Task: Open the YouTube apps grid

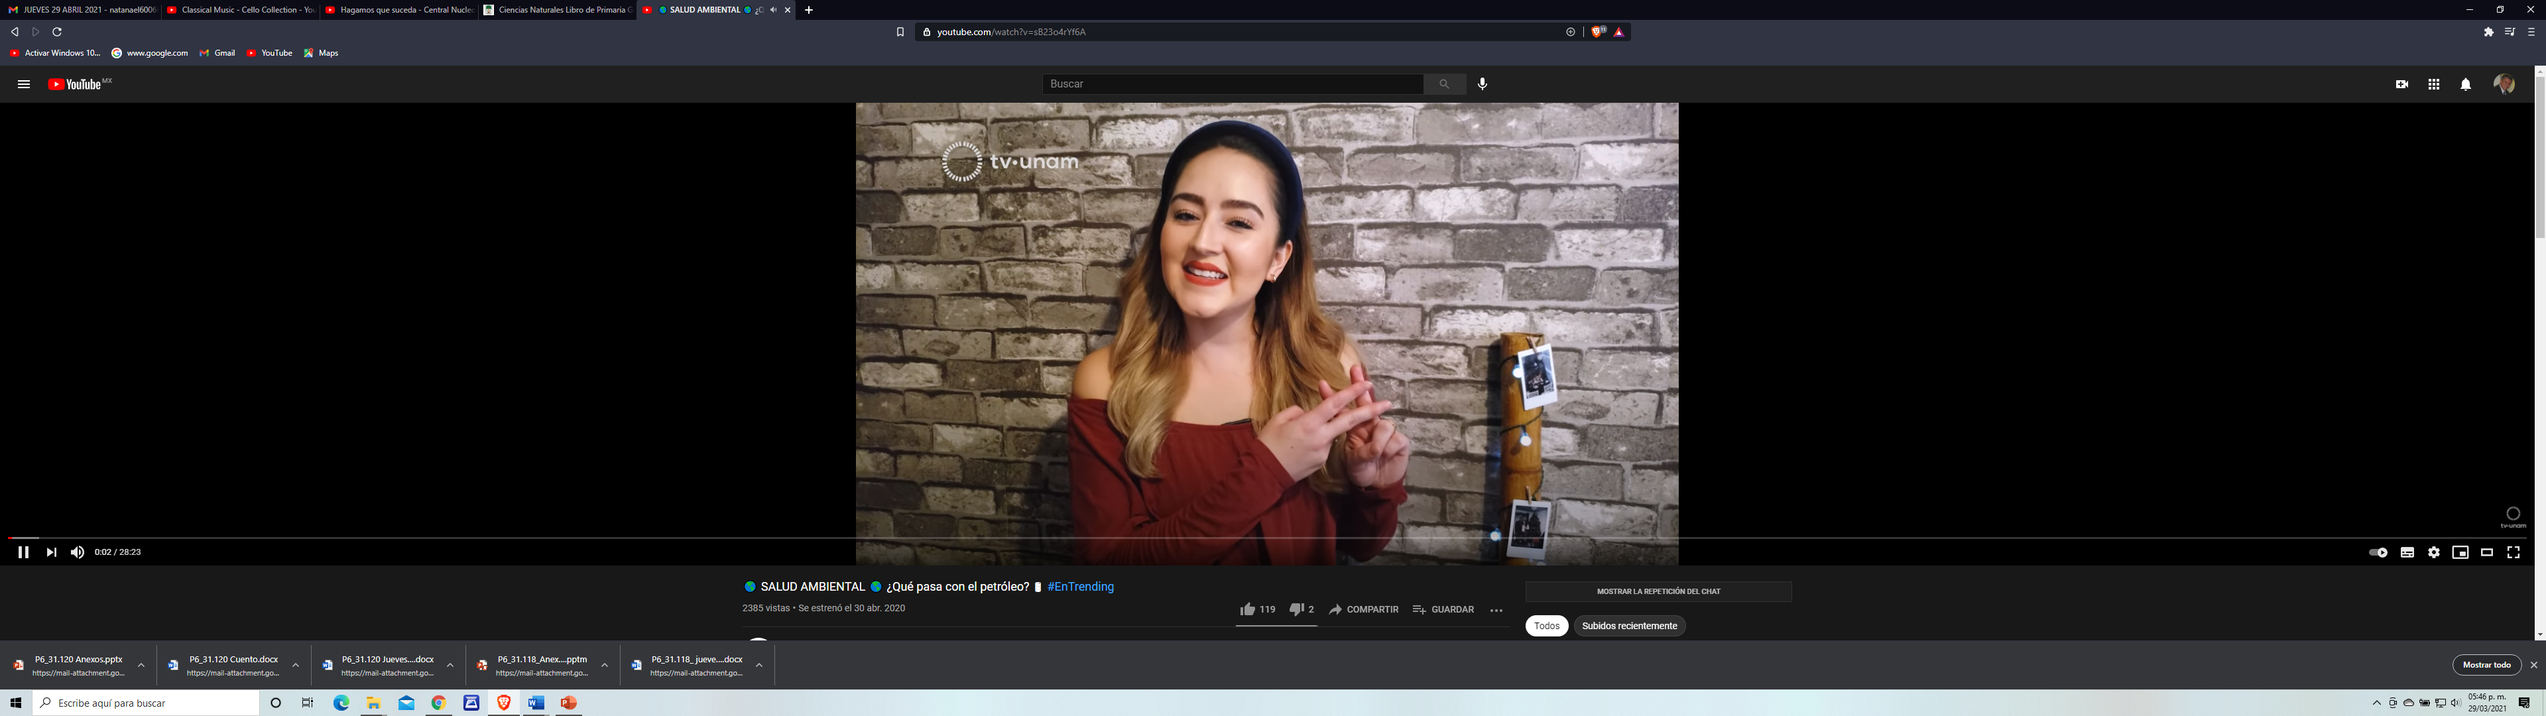Action: [x=2433, y=84]
